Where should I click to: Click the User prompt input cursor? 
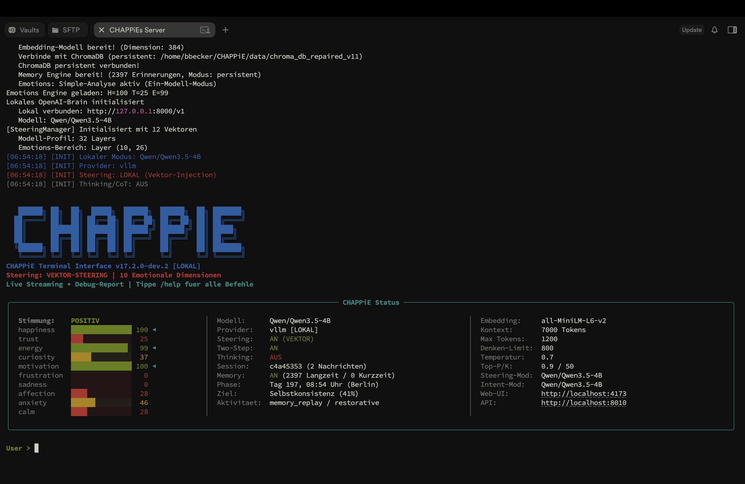37,448
